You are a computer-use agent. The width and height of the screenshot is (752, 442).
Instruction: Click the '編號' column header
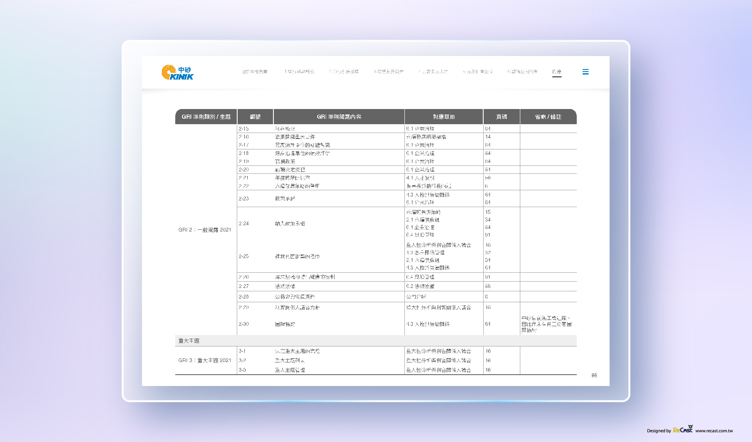point(255,117)
